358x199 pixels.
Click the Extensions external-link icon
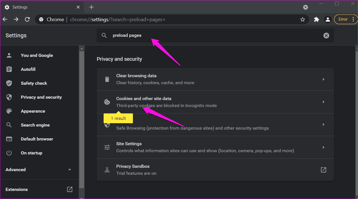pyautogui.click(x=70, y=189)
